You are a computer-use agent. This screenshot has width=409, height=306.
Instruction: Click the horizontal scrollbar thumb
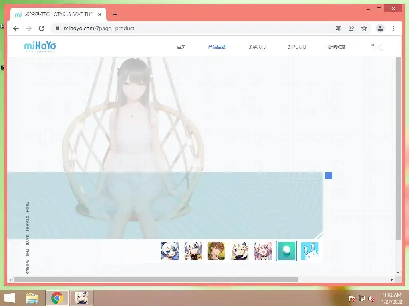click(x=156, y=279)
